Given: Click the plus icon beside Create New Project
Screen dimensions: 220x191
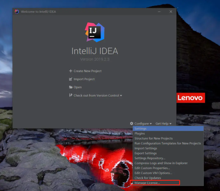Looking at the screenshot, I should pyautogui.click(x=71, y=71).
